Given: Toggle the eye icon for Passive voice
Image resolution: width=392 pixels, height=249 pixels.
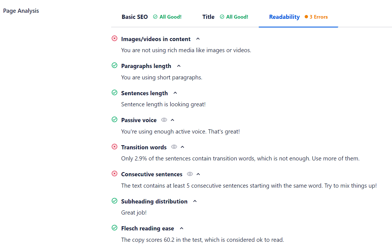Looking at the screenshot, I should pos(164,120).
